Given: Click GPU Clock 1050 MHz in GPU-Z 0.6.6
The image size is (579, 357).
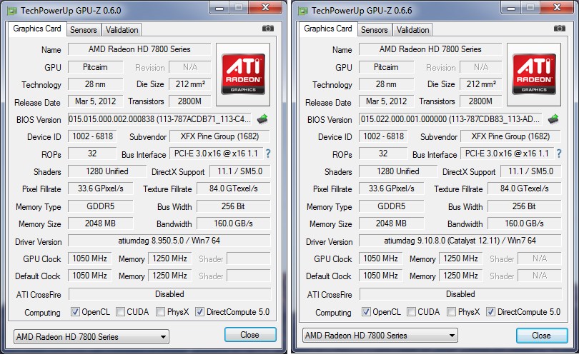Looking at the screenshot, I should [x=381, y=258].
